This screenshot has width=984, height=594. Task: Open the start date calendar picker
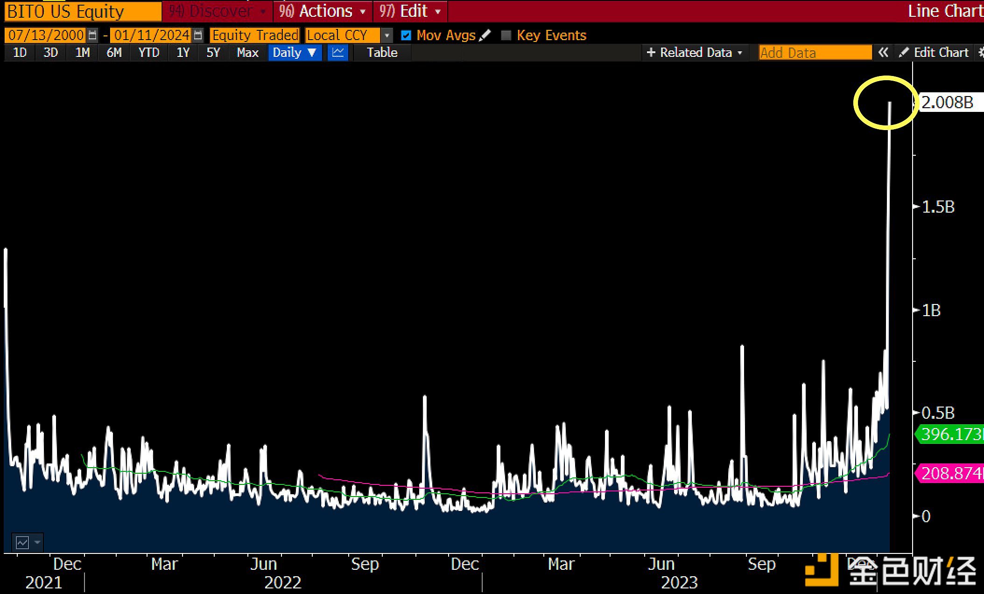(92, 35)
